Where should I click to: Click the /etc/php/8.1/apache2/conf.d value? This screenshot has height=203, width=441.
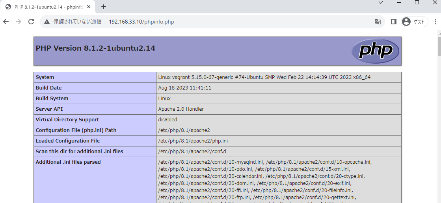tap(192, 152)
